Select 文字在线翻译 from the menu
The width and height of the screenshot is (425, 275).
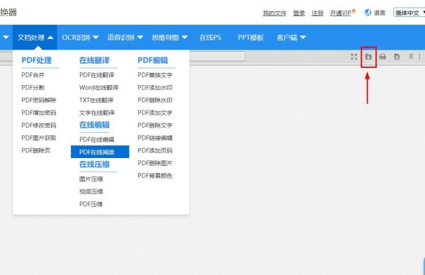click(x=97, y=113)
